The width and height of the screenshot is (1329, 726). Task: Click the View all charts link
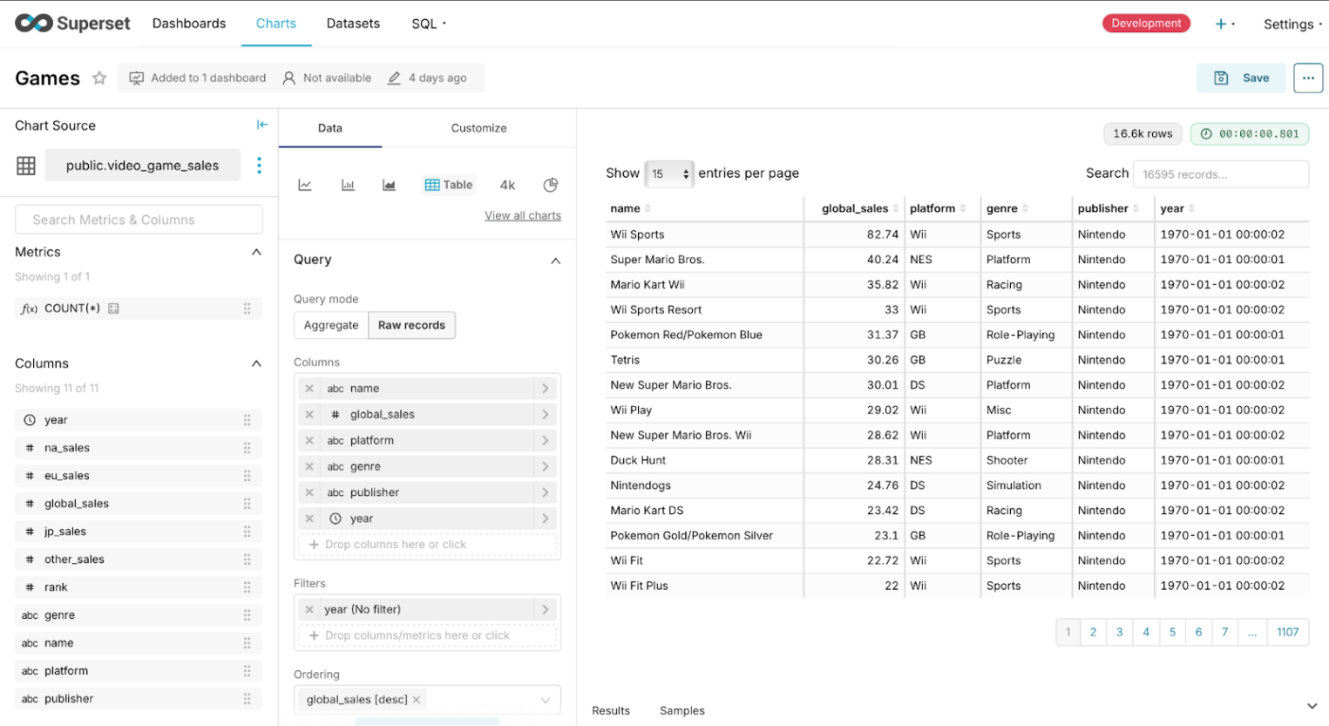click(522, 215)
